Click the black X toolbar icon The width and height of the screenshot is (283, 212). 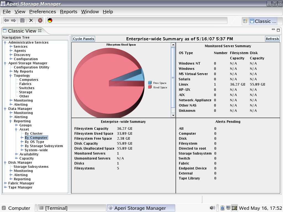(31, 20)
